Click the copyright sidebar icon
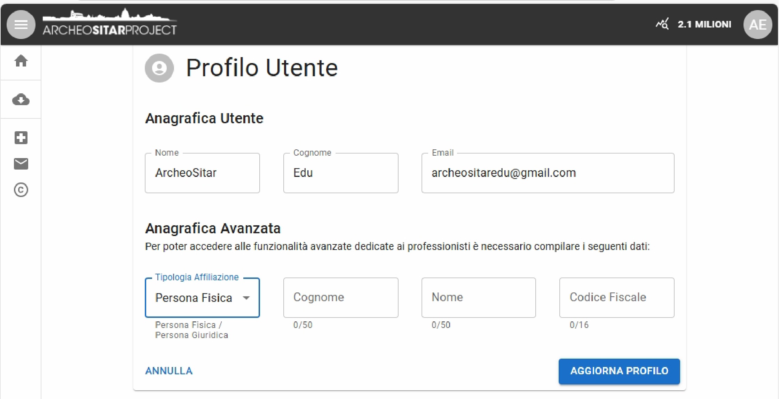This screenshot has width=779, height=399. click(x=21, y=190)
